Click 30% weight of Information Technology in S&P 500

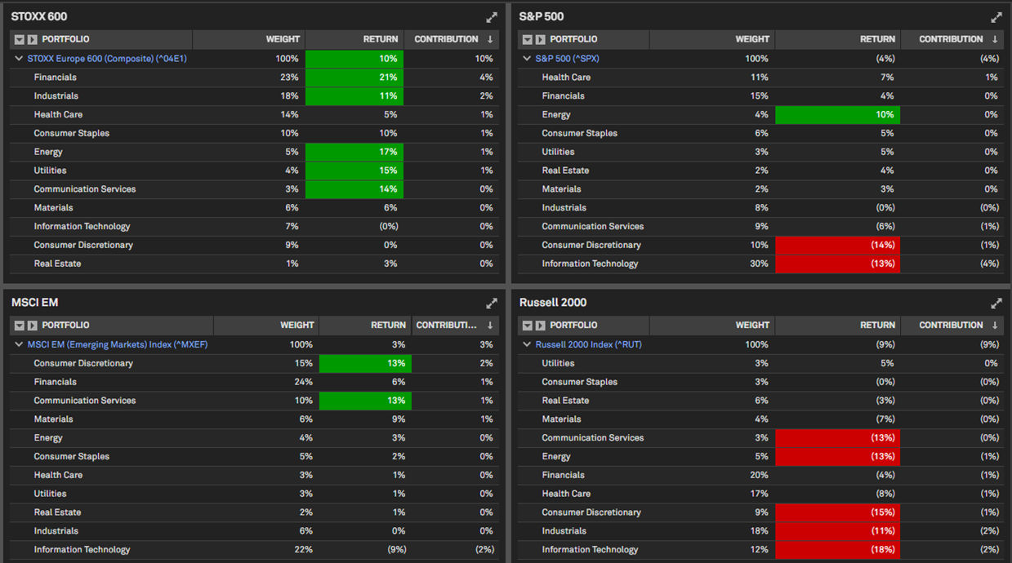click(759, 264)
